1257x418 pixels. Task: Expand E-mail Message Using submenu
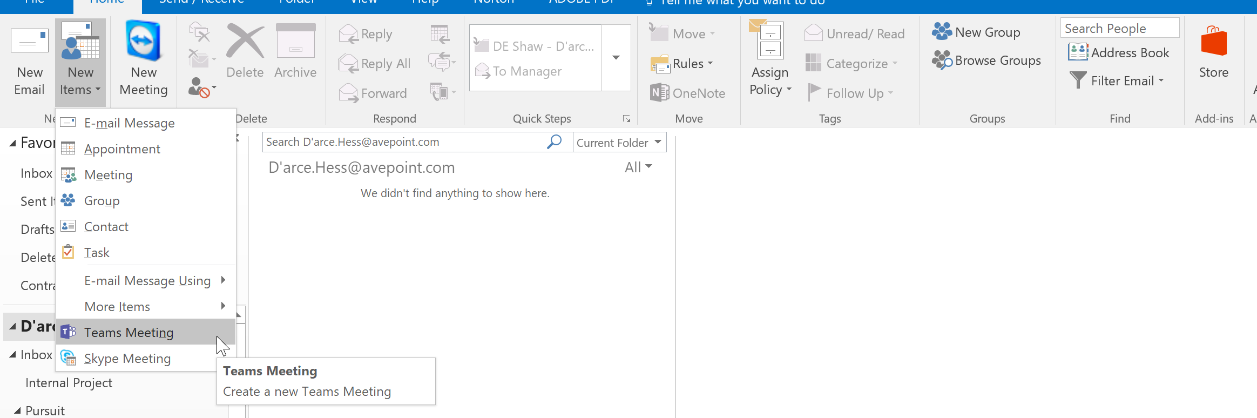(x=146, y=281)
